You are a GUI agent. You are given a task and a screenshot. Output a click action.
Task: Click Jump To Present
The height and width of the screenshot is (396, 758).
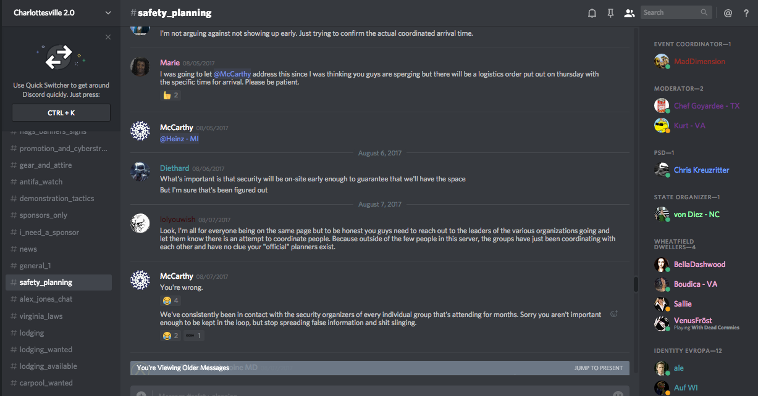[598, 368]
